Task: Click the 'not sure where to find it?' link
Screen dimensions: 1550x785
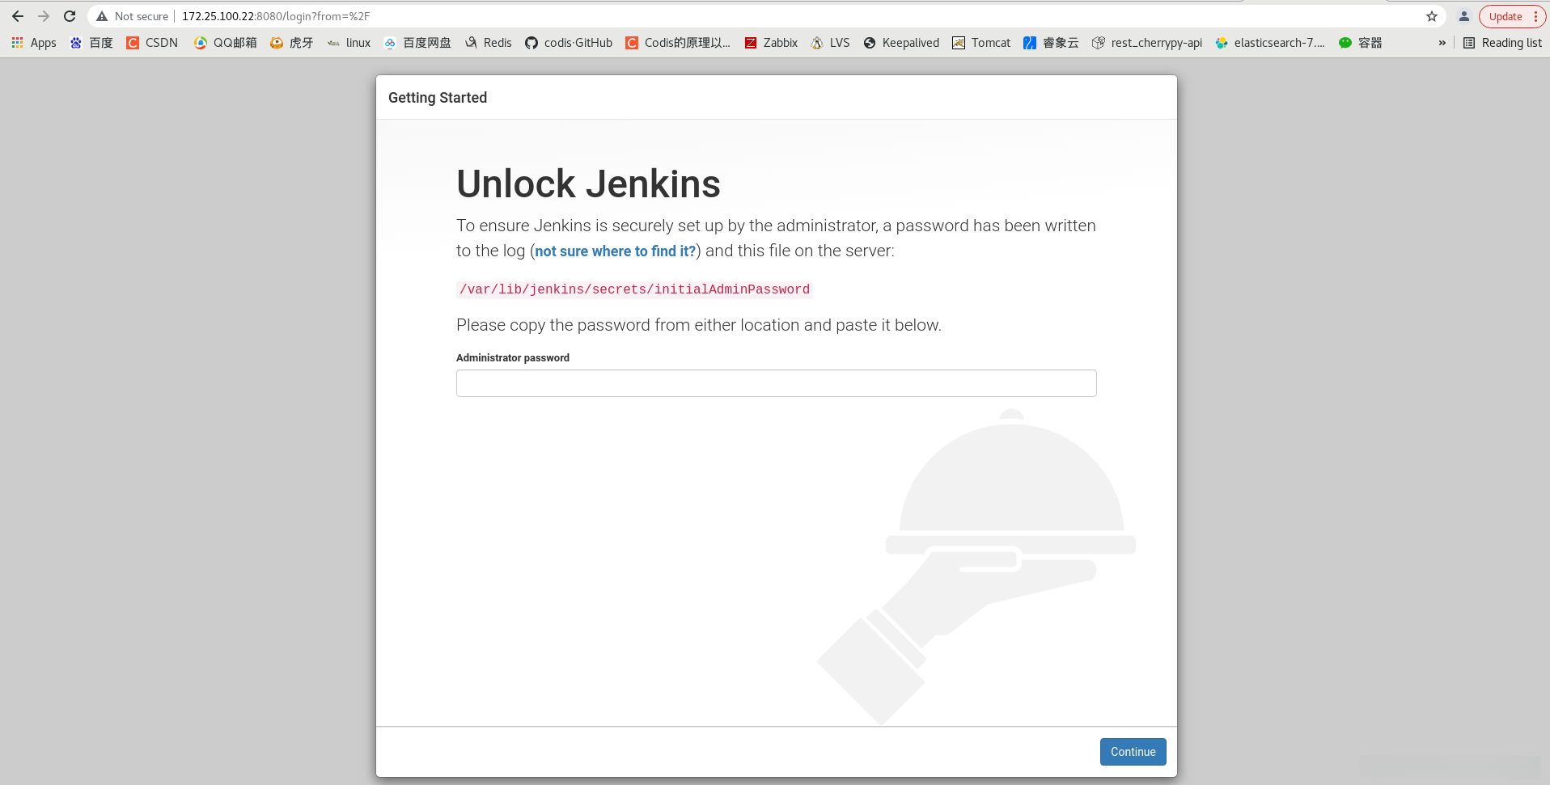Action: pos(615,251)
